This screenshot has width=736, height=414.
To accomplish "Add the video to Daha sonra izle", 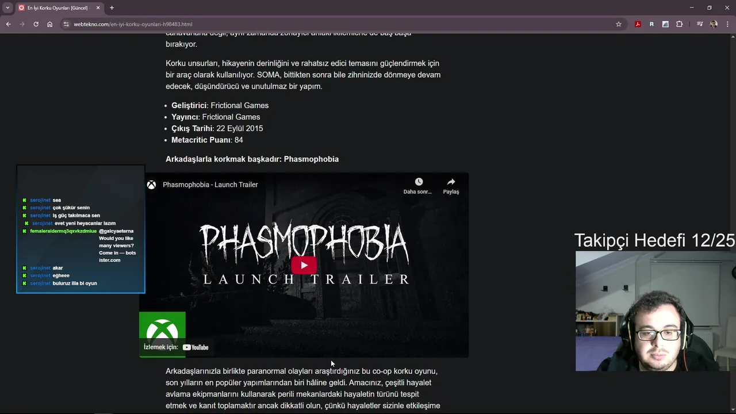I will pos(418,186).
